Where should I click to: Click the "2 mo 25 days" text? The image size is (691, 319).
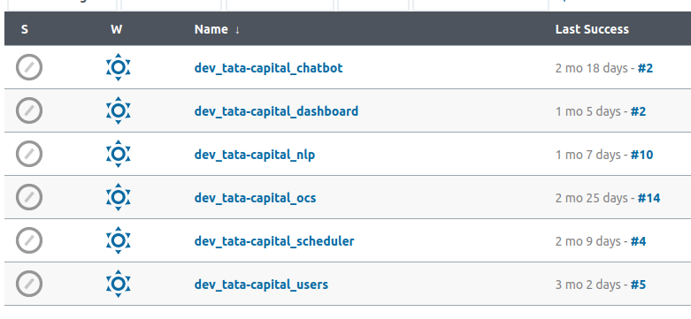point(591,198)
